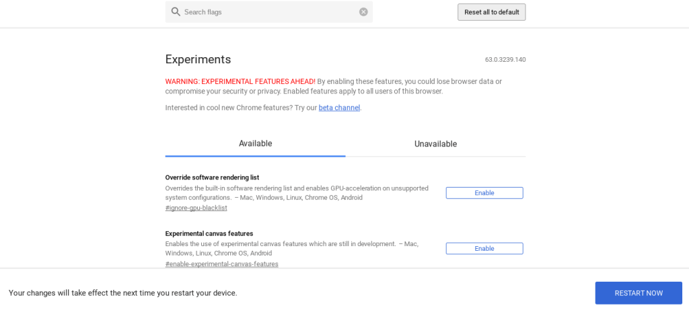Image resolution: width=689 pixels, height=310 pixels.
Task: Focus the Search flags input box
Action: (x=269, y=11)
